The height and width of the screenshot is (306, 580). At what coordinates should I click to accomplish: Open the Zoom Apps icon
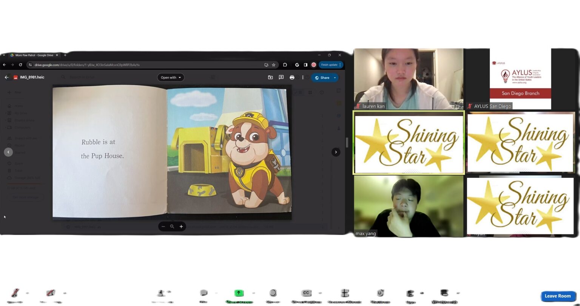point(410,293)
